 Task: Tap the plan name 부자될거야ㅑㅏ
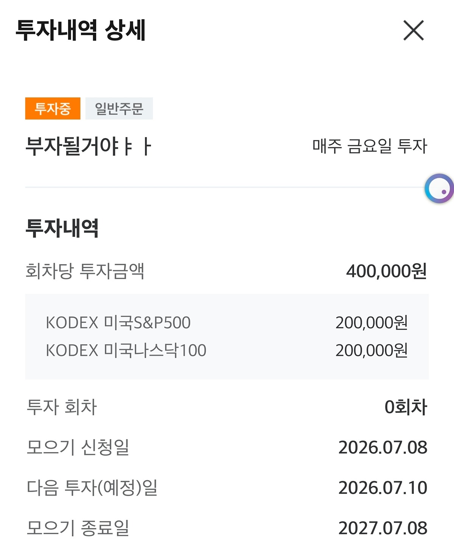point(89,146)
